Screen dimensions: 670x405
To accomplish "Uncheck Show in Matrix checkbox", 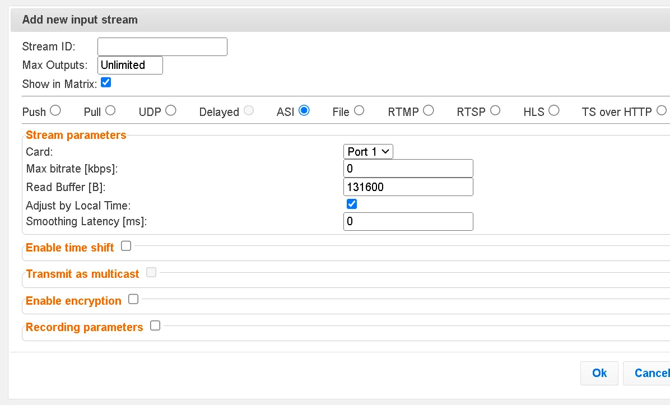I will [x=106, y=83].
